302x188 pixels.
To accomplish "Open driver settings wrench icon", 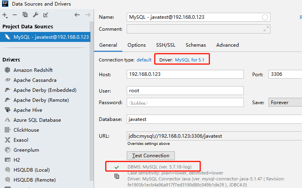I will pos(35,15).
